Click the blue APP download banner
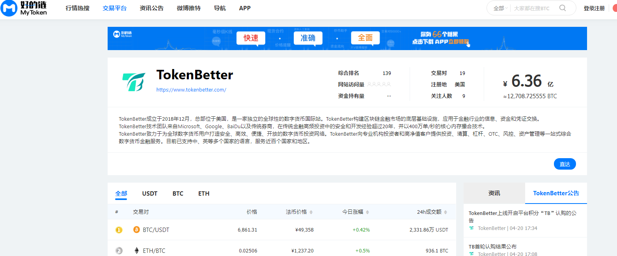This screenshot has width=617, height=256. point(347,38)
